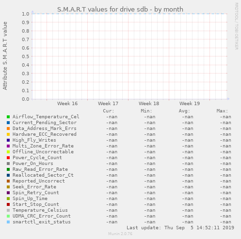This screenshot has width=241, height=239.
Task: Click the Start_Stop_Count legend label
Action: pos(36,204)
